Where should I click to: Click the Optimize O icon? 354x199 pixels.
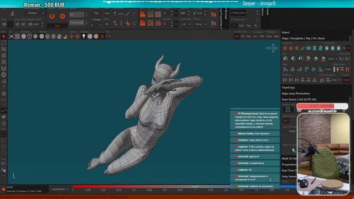[x=63, y=16]
